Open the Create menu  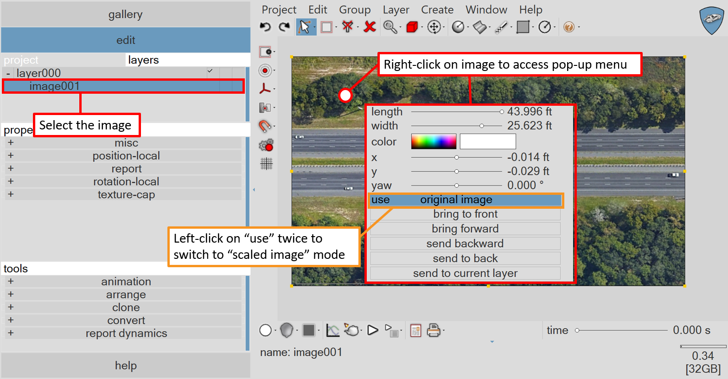pyautogui.click(x=437, y=10)
